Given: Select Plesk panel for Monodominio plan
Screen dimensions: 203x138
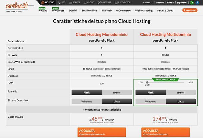Looking at the screenshot, I should (87, 92).
